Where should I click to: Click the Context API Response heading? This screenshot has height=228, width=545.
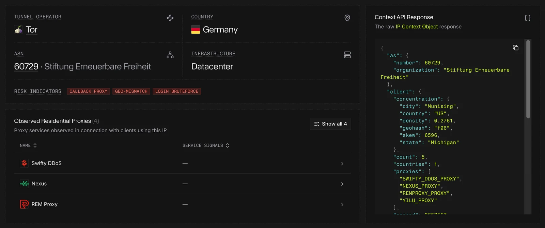404,17
